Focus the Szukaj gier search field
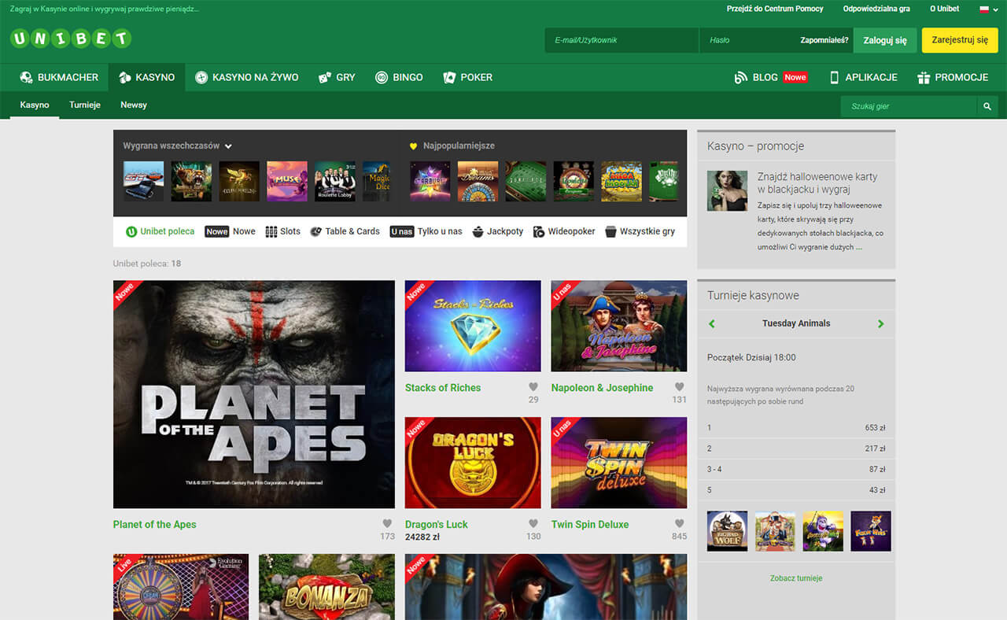Image resolution: width=1007 pixels, height=620 pixels. tap(909, 106)
